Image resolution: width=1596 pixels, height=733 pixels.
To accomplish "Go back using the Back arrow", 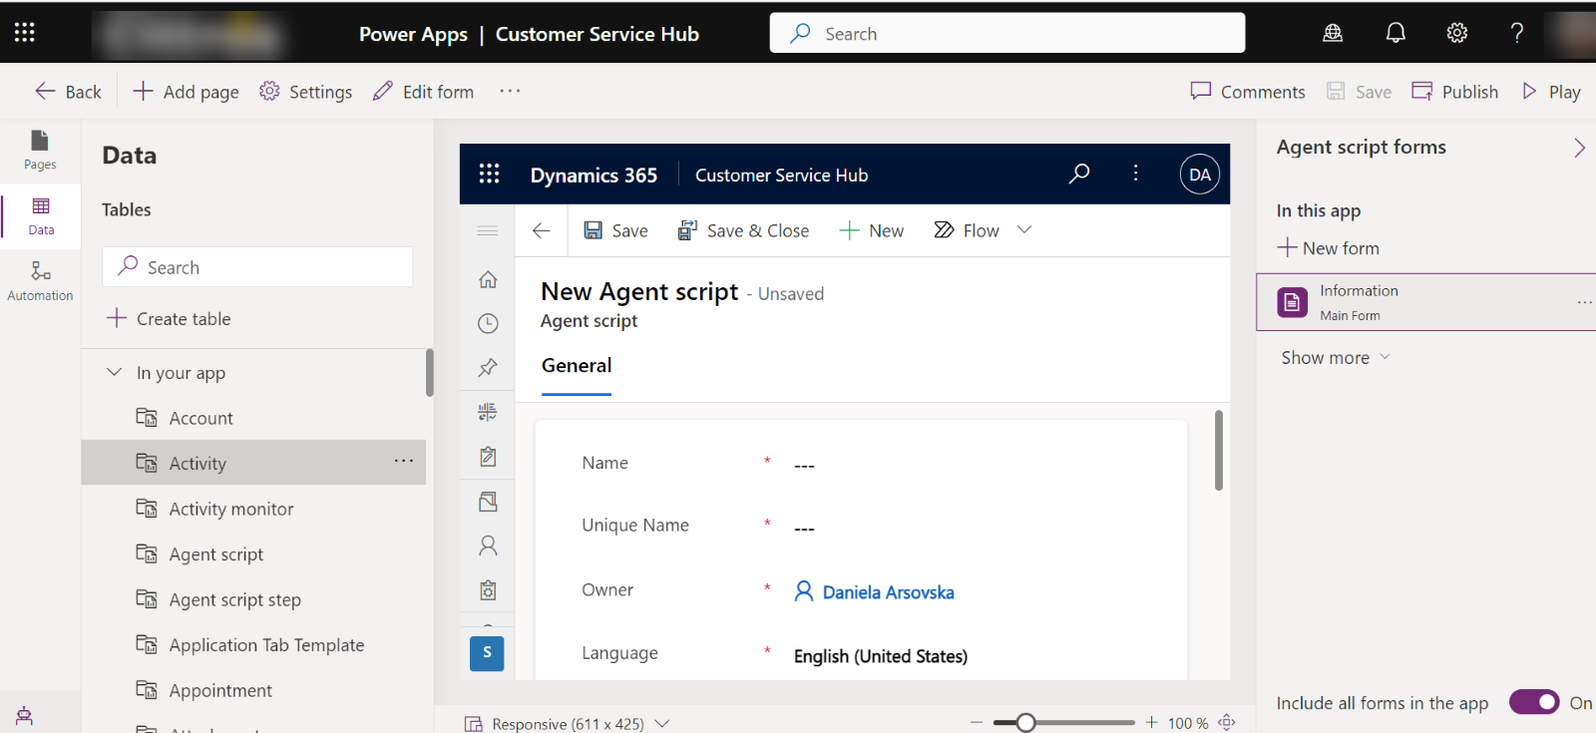I will [x=68, y=92].
